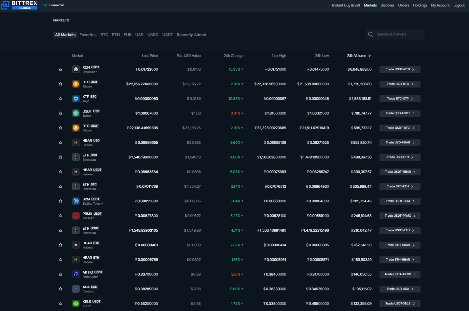Favorite the XCN USDT market star
The height and width of the screenshot is (311, 469).
point(61,69)
